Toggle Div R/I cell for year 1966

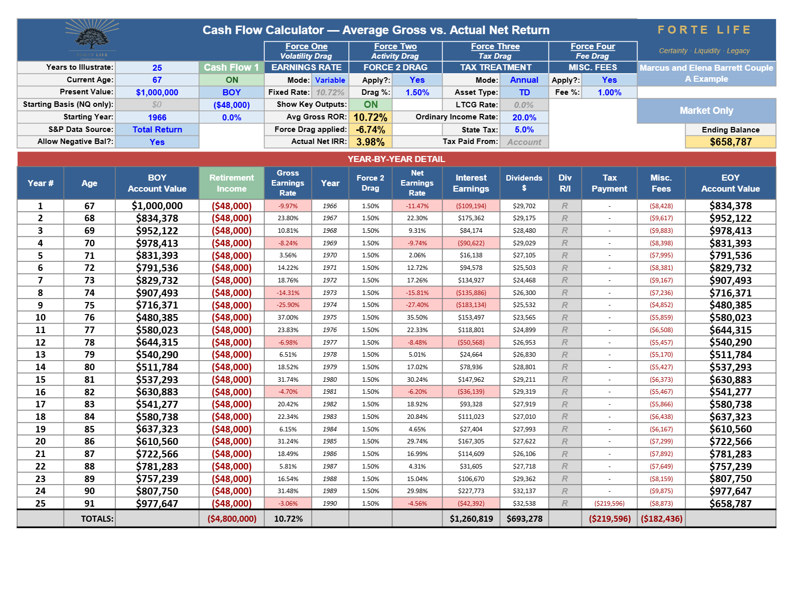565,206
